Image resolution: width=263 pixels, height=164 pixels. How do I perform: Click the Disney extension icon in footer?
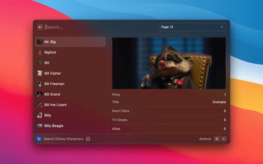(39, 139)
